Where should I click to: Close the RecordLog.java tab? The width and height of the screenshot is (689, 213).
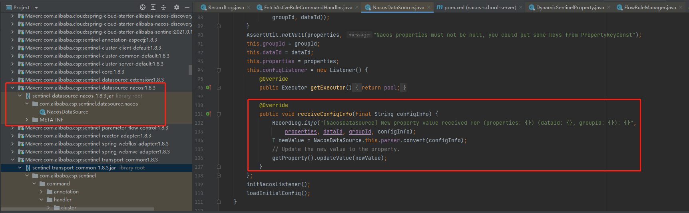coord(249,7)
